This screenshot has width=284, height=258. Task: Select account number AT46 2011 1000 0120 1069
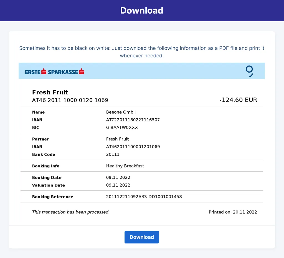pos(70,100)
